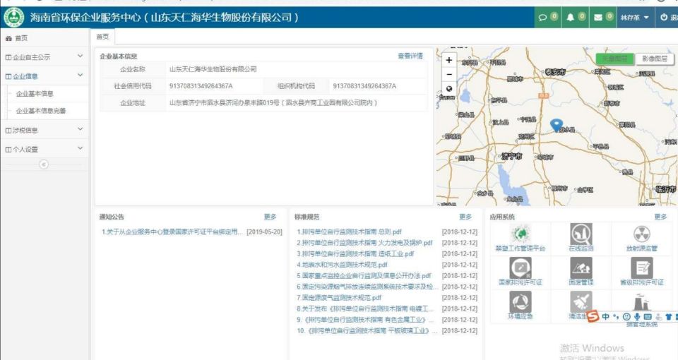The height and width of the screenshot is (360, 678).
Task: Click the Sogou toolbar smiley emoji icon
Action: [626, 317]
